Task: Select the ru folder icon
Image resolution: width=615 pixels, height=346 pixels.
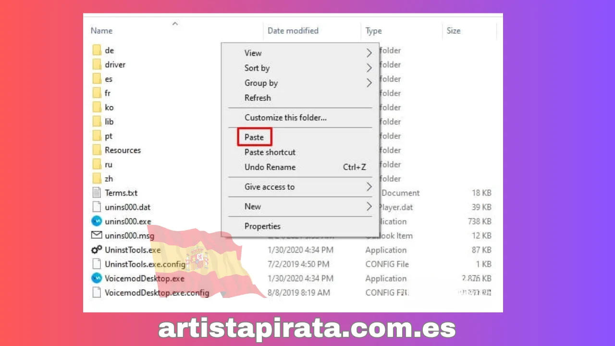Action: (x=97, y=164)
